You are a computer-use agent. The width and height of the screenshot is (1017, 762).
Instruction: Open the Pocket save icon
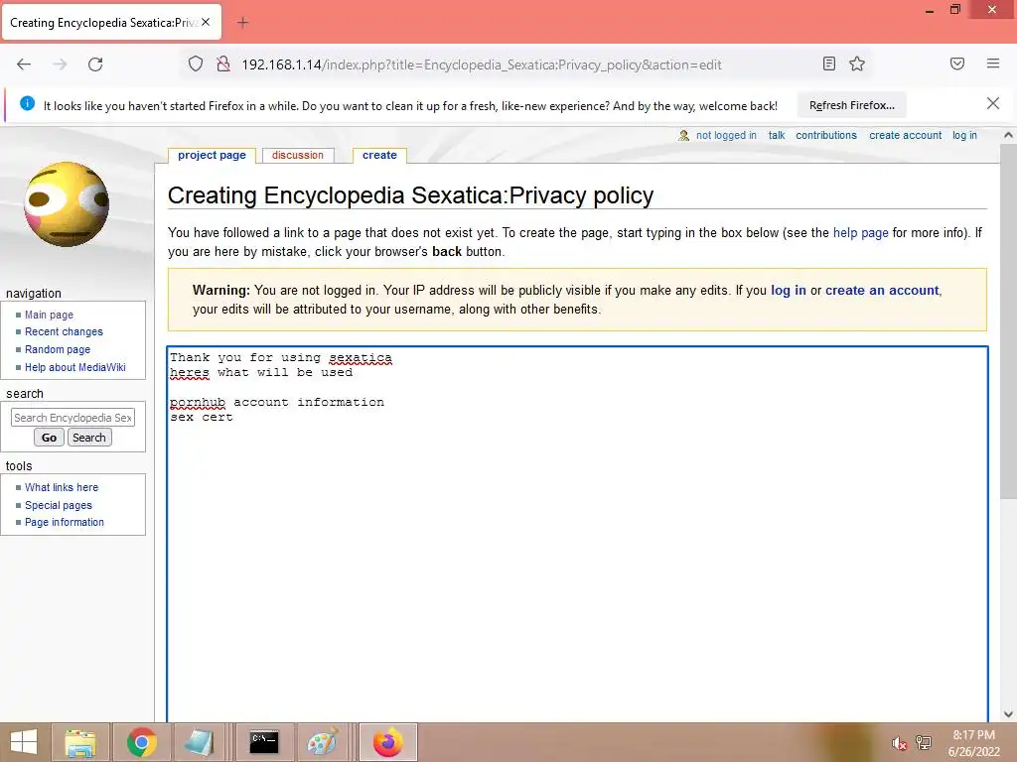(957, 63)
